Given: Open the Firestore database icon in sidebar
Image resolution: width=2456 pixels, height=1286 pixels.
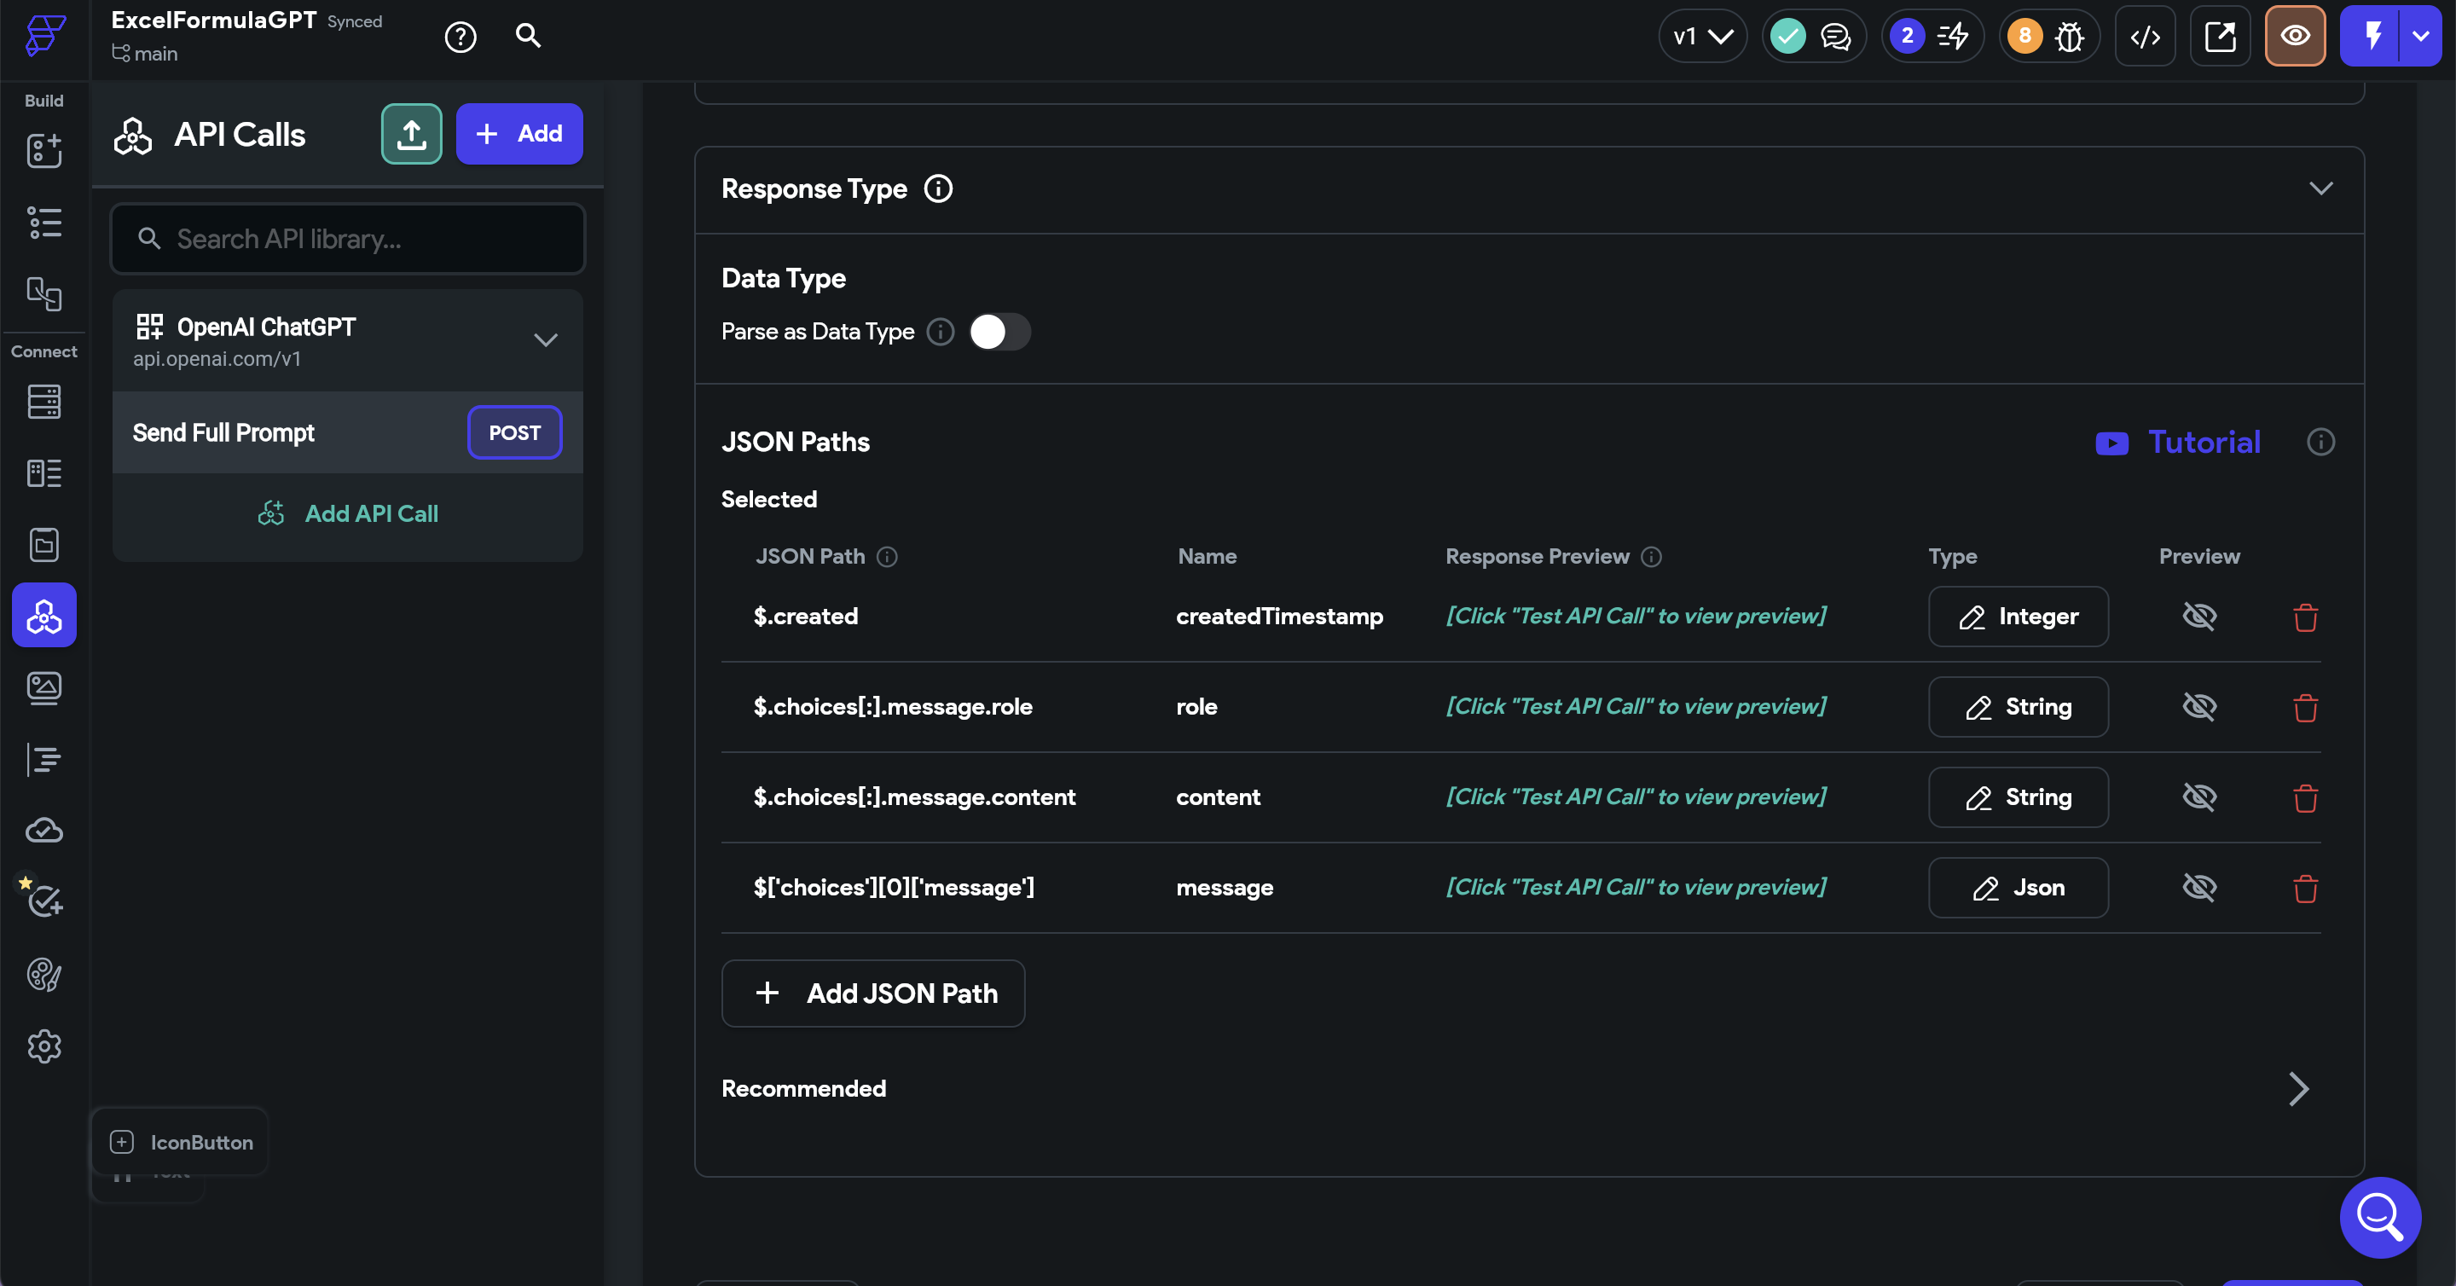Looking at the screenshot, I should (43, 402).
